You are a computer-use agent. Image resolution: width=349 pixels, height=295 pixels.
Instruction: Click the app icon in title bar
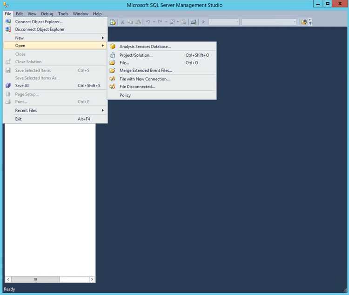click(x=6, y=5)
